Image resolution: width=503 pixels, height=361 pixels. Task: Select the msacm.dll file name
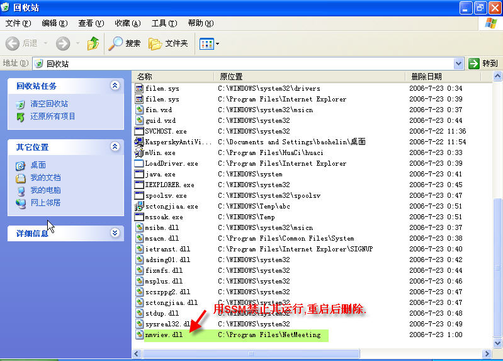[162, 238]
